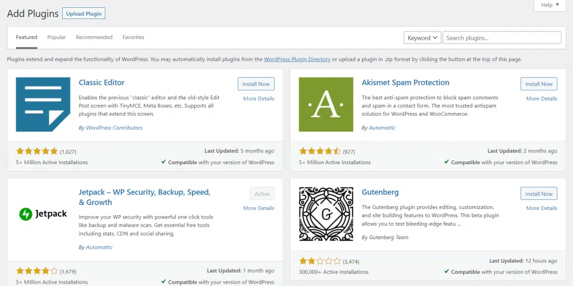The width and height of the screenshot is (573, 286).
Task: Click '300,000+ Active Installations' text
Action: [x=334, y=272]
